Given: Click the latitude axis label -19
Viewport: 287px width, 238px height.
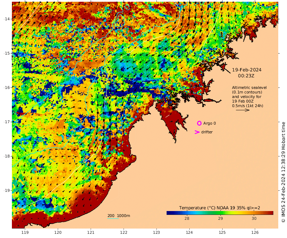Looking at the screenshot, I should 7,190.
